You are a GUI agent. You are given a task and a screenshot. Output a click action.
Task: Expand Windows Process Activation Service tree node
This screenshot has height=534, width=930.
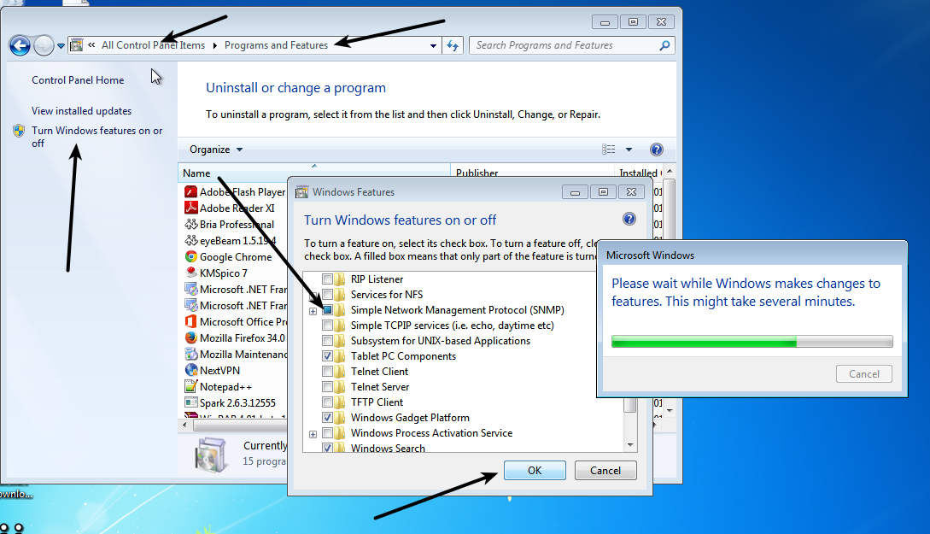pos(313,434)
